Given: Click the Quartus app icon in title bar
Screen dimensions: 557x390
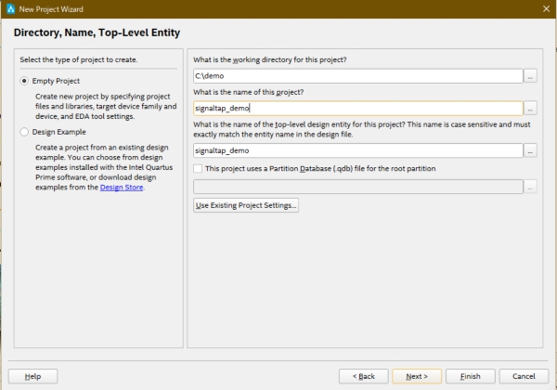Looking at the screenshot, I should coord(9,8).
